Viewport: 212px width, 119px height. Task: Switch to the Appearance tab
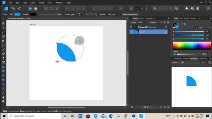[150, 18]
